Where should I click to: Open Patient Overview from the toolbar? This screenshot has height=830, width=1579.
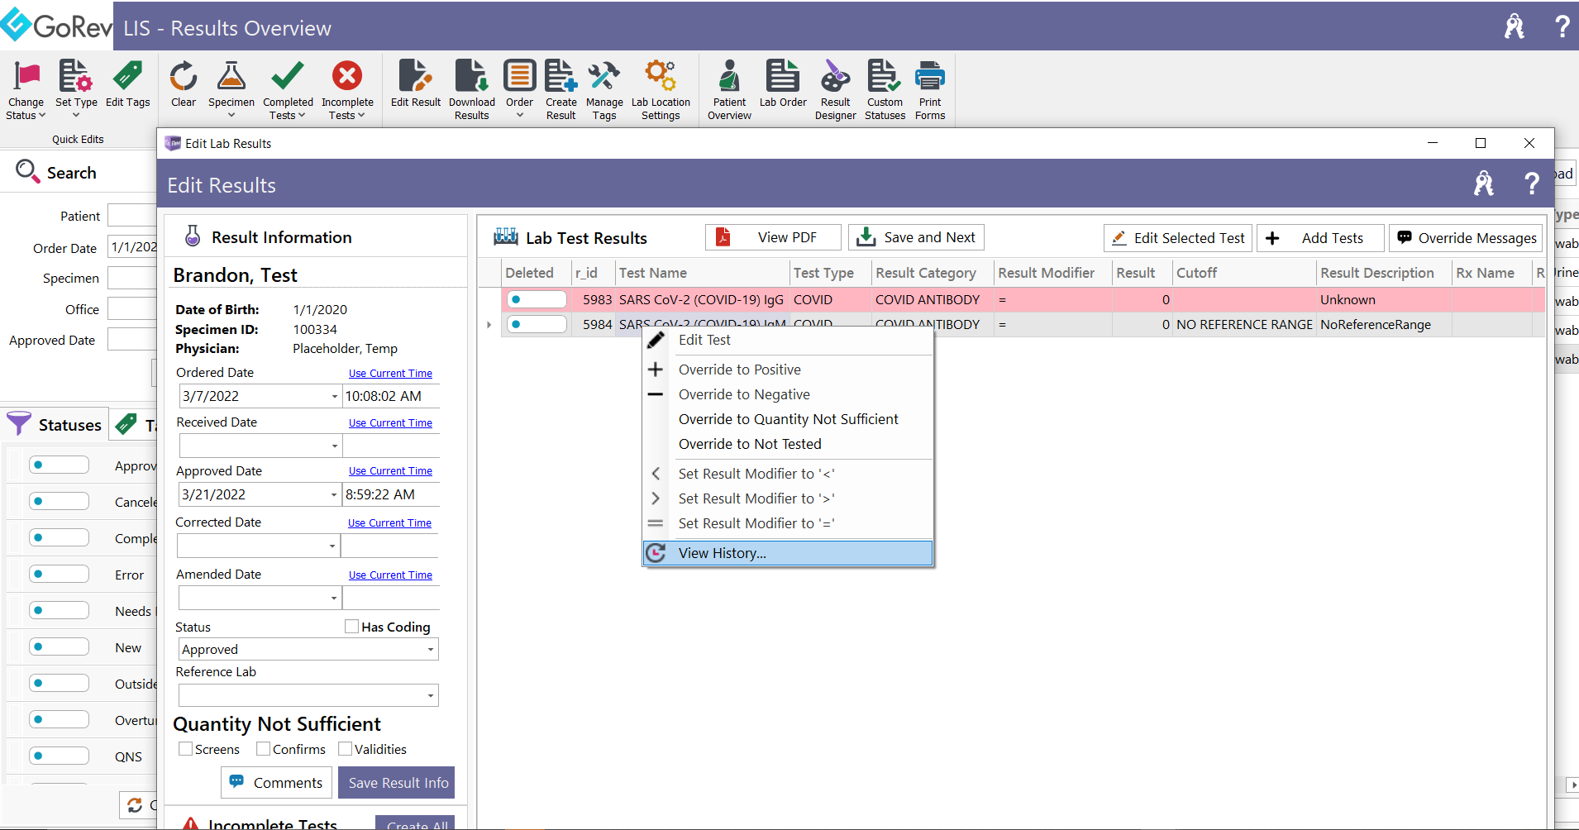point(729,77)
